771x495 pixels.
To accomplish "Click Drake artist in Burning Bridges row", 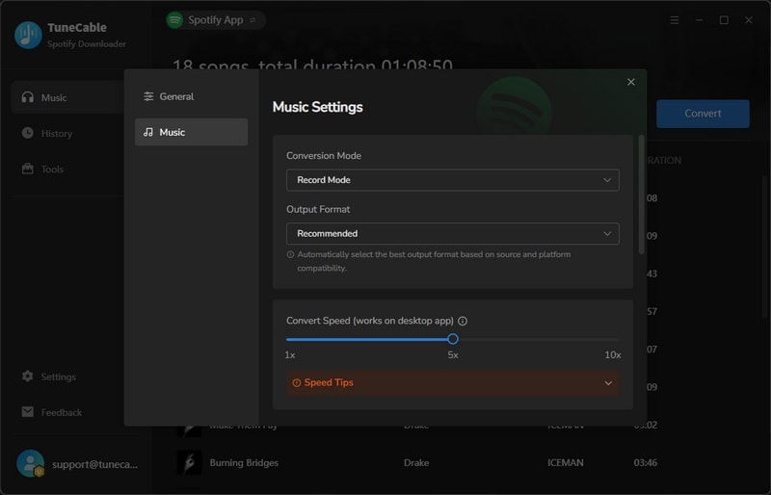I will pyautogui.click(x=416, y=463).
